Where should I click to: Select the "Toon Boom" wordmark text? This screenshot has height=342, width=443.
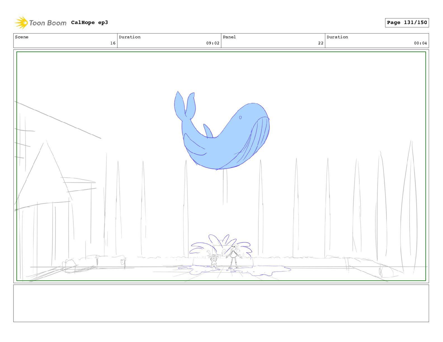[48, 23]
